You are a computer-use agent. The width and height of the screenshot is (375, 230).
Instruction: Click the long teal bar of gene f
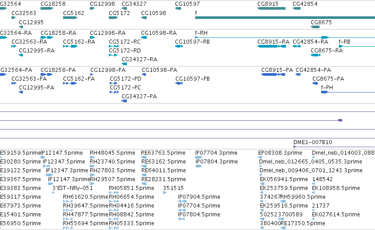tap(285, 18)
